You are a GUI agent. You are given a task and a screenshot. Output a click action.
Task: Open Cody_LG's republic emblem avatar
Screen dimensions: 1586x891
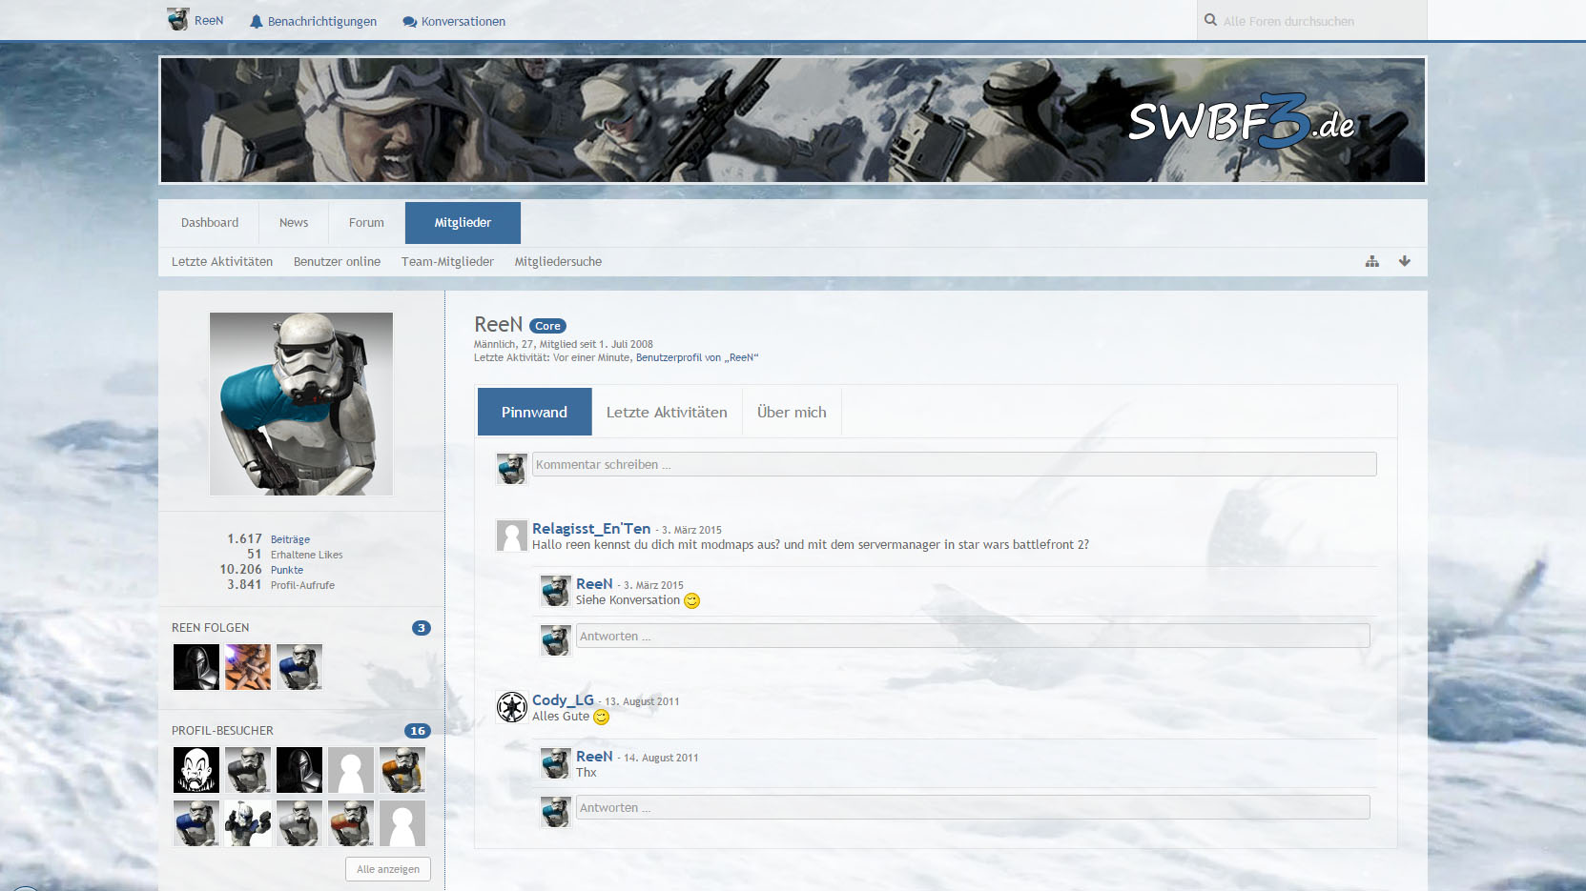(x=512, y=707)
